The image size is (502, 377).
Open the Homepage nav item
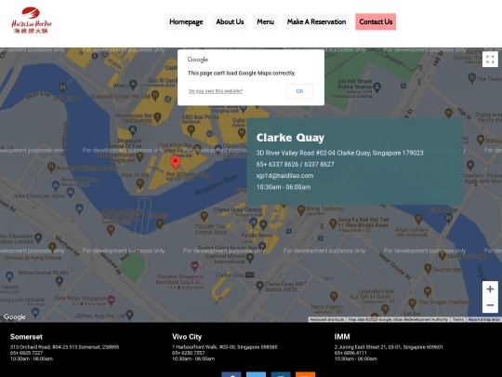tap(186, 21)
